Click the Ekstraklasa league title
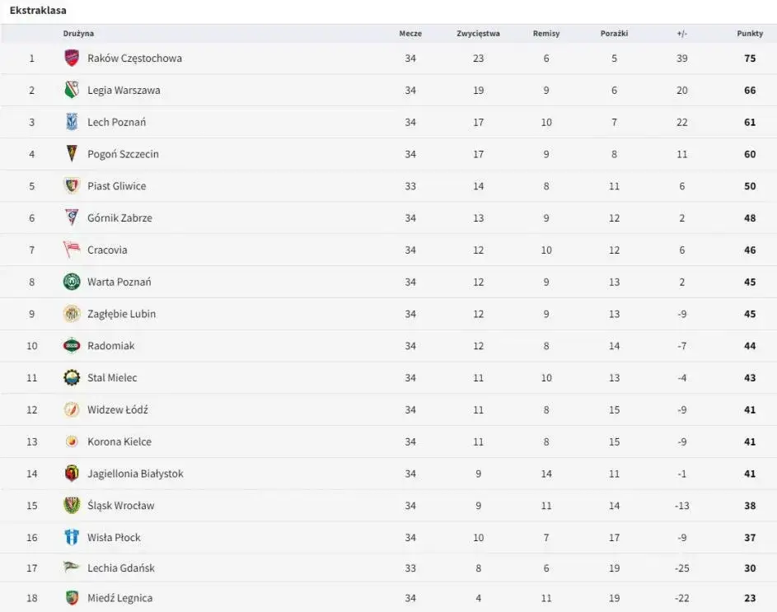This screenshot has width=777, height=612. 38,11
